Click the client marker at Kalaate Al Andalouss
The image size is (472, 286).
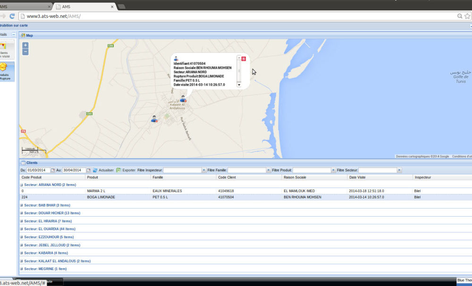[x=183, y=99]
